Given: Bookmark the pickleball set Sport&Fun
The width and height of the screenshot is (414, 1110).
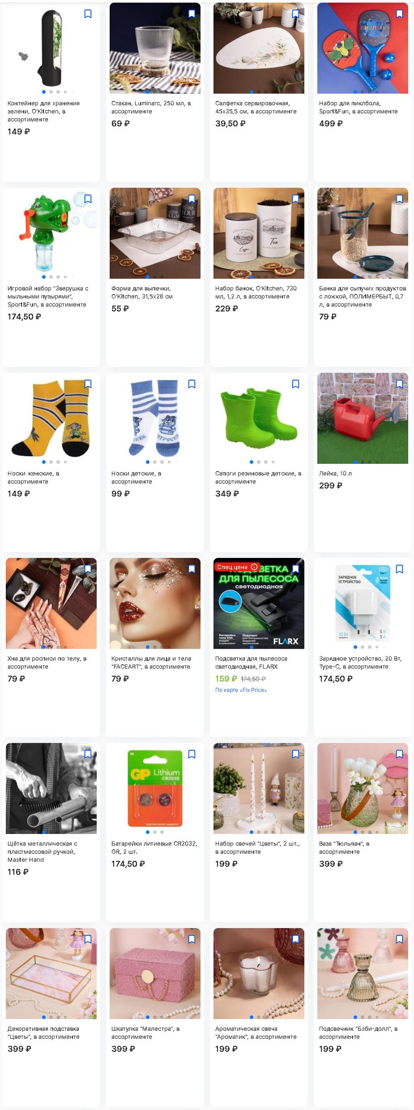Looking at the screenshot, I should click(400, 14).
